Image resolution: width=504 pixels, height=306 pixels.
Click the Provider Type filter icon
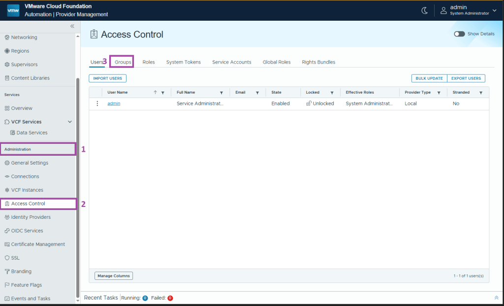point(439,93)
